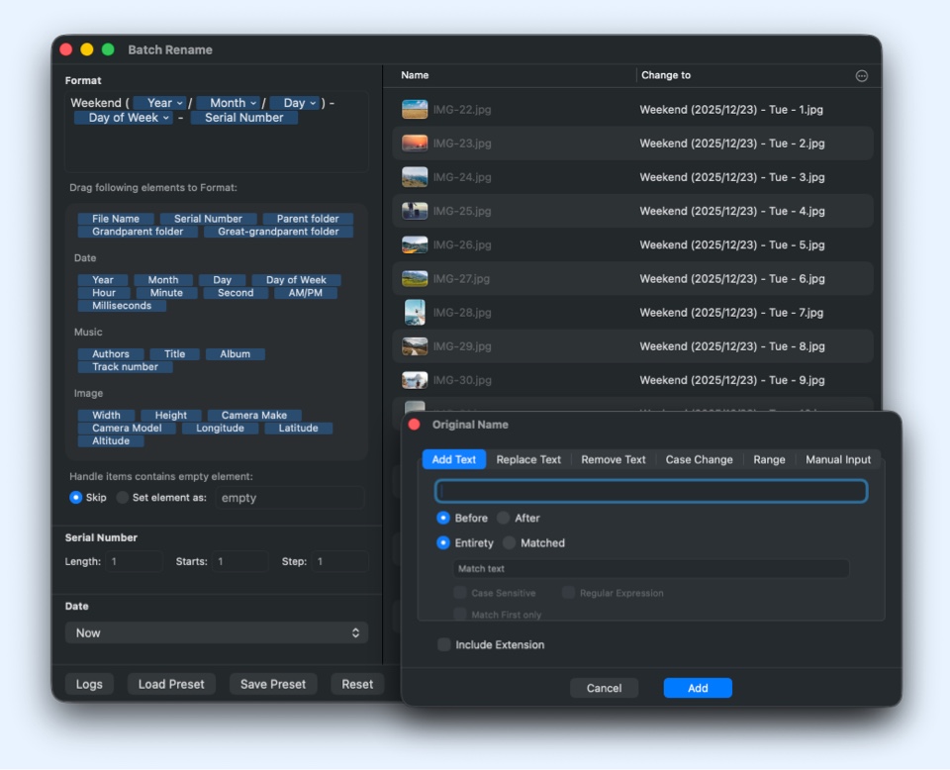950x770 pixels.
Task: Cancel the Original Name dialog
Action: click(x=604, y=688)
